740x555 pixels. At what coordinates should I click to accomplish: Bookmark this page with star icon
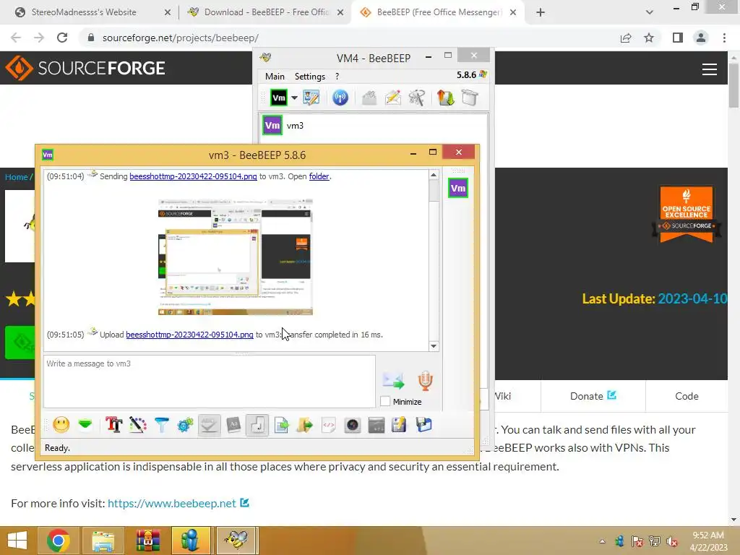tap(649, 38)
